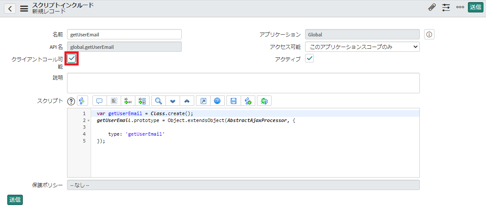Click the toggle full screen arrow icon
Image resolution: width=486 pixels, height=208 pixels.
tap(203, 101)
